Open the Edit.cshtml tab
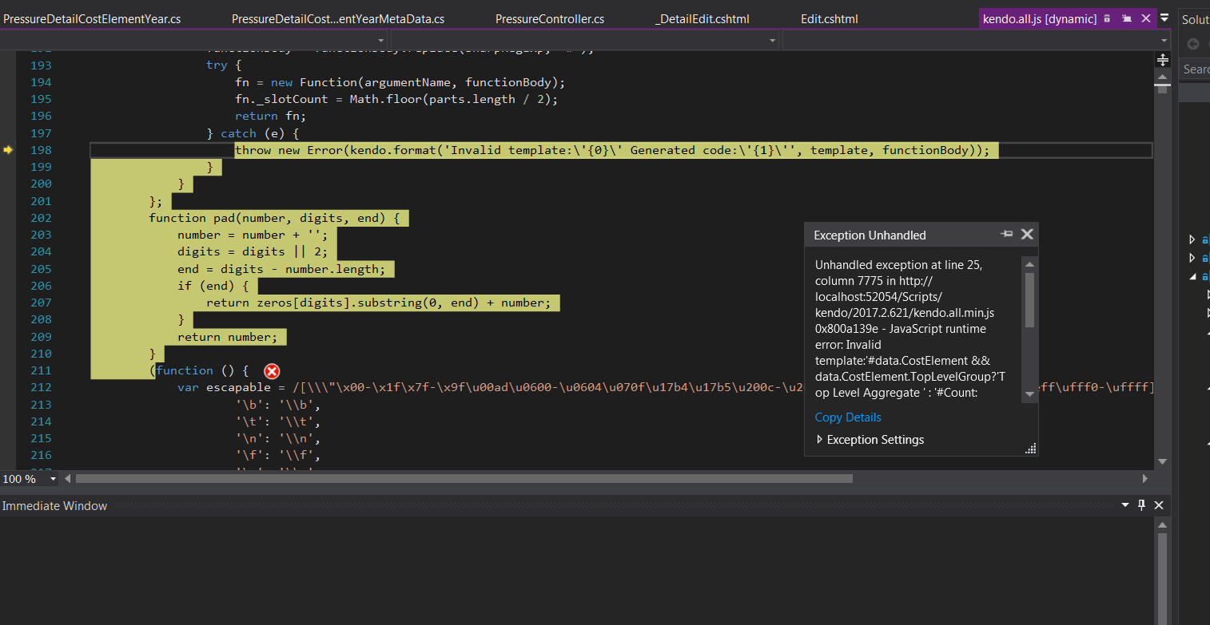 [829, 18]
